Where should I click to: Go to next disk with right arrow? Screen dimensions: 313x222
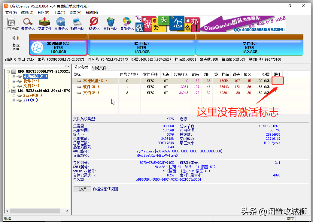click(18, 38)
